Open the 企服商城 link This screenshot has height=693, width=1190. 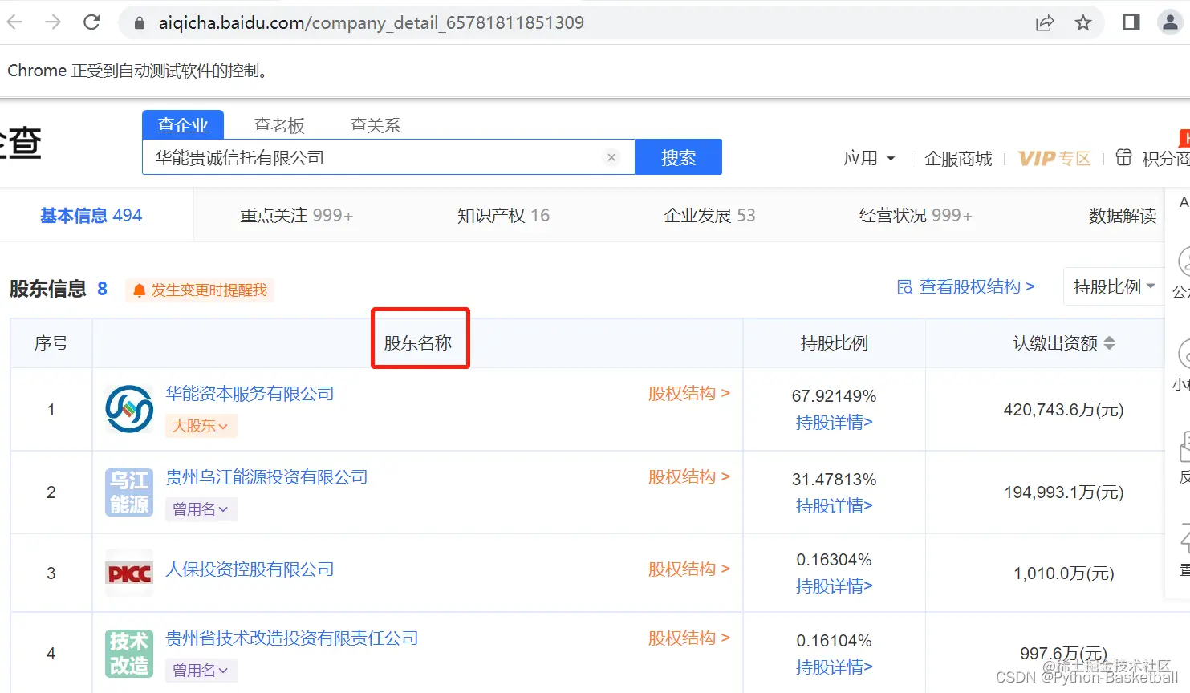click(x=958, y=158)
